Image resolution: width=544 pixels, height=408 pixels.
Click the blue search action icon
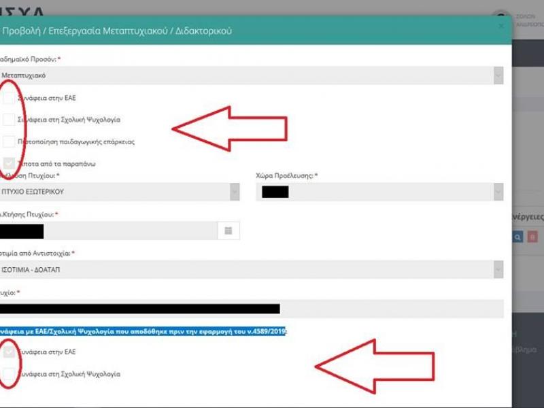click(x=517, y=237)
